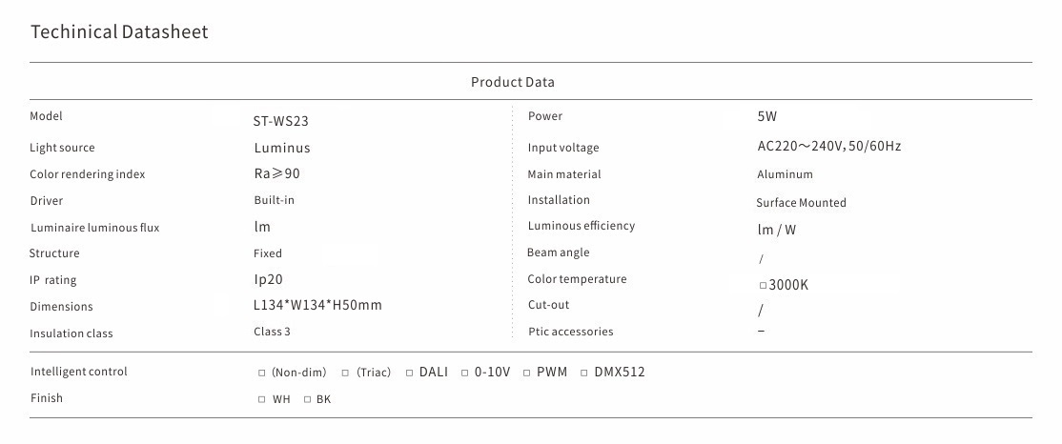The height and width of the screenshot is (444, 1062).
Task: Click the Surface Mounted installation value
Action: pyautogui.click(x=801, y=203)
